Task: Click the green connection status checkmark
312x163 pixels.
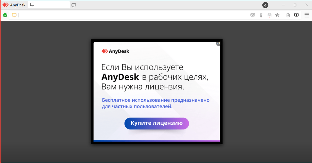Action: point(5,15)
